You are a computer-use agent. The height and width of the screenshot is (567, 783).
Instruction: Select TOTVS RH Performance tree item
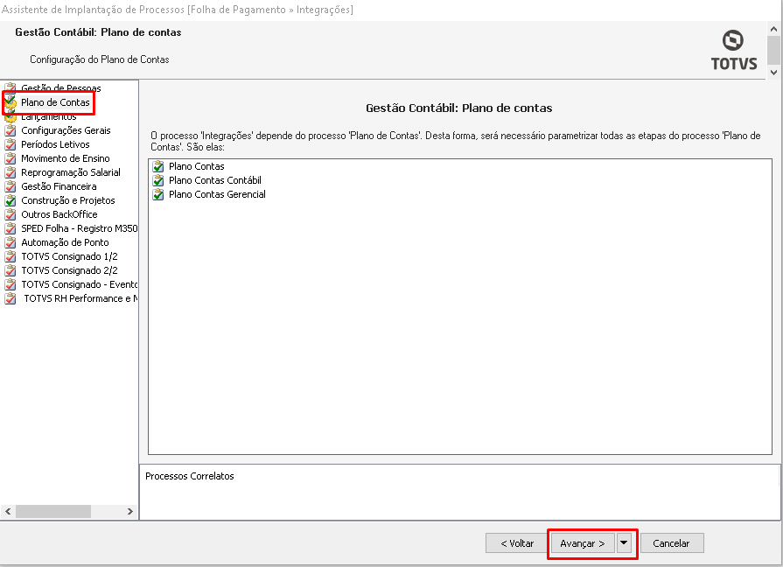pyautogui.click(x=80, y=298)
